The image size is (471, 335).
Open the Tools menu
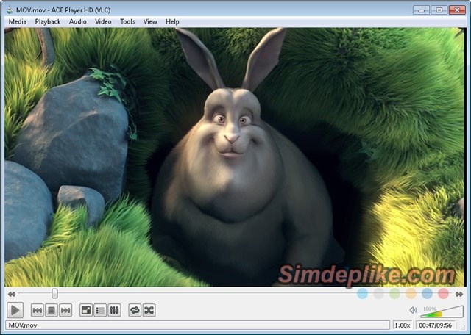pos(127,21)
